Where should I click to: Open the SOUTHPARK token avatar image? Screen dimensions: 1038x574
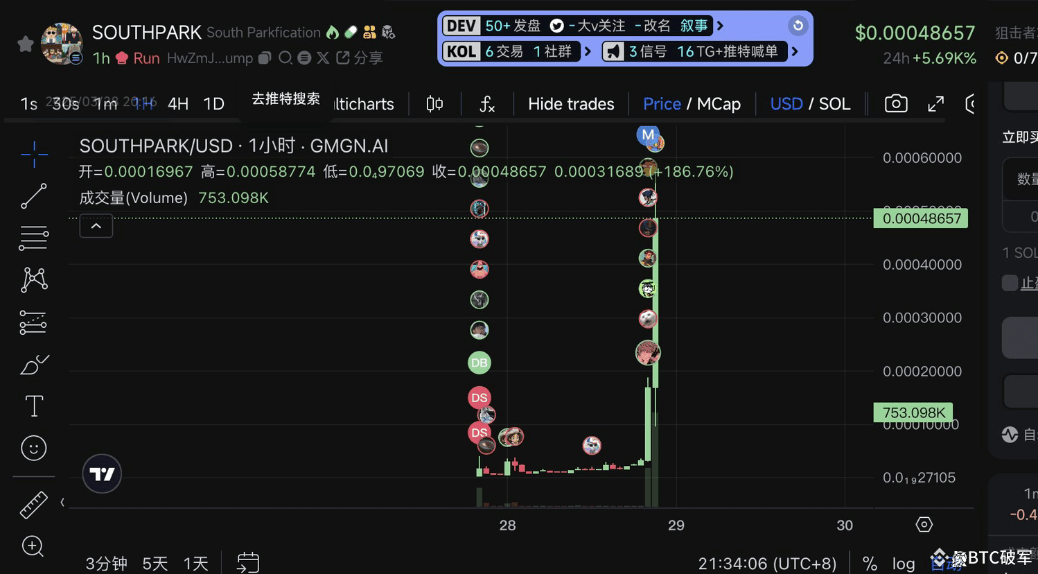pos(62,44)
